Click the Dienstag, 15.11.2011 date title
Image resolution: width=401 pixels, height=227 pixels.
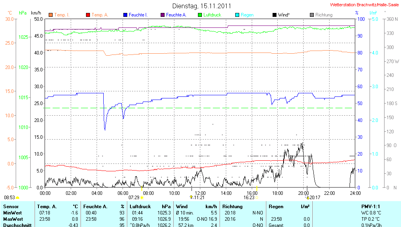pos(201,6)
